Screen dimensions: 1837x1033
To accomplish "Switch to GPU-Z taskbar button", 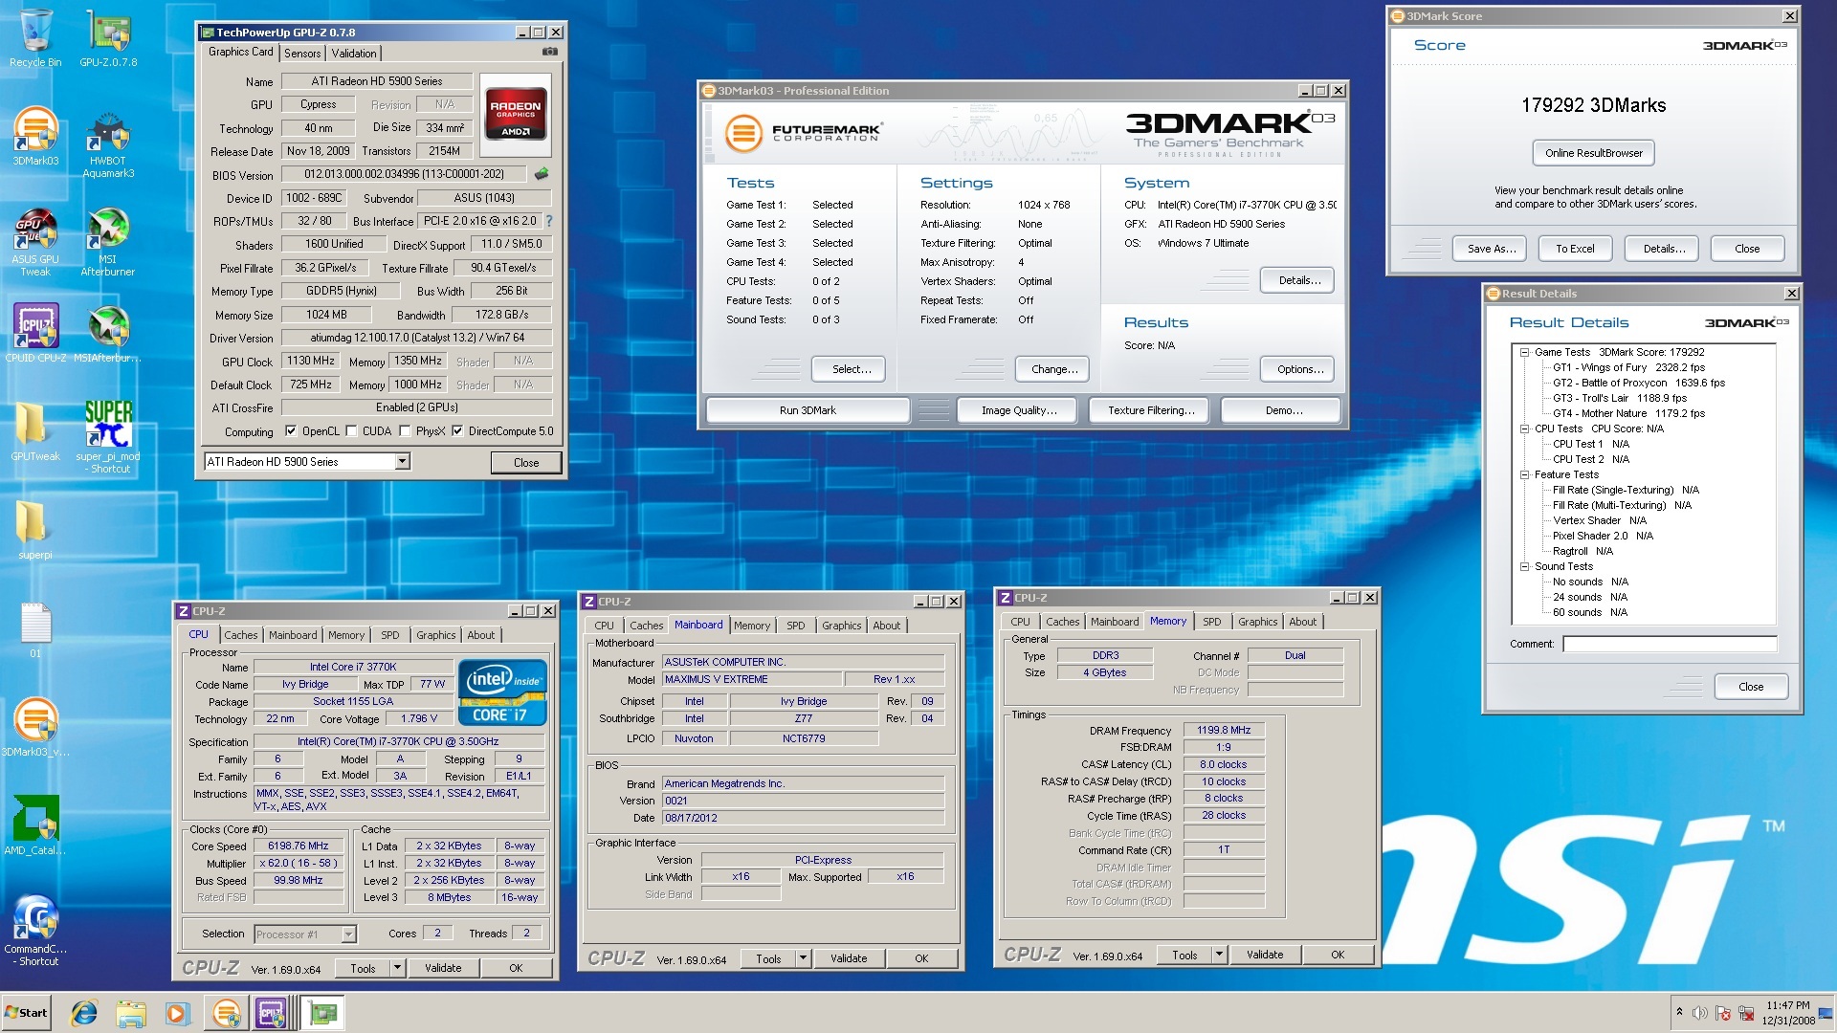I will click(x=323, y=1013).
